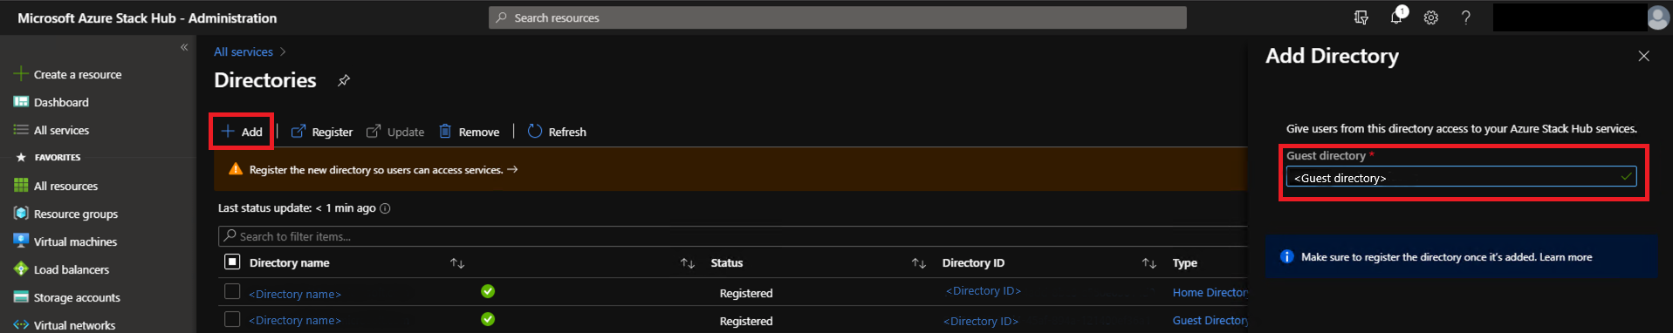Viewport: 1673px width, 333px height.
Task: Open the cloud shell directory filter icon
Action: pyautogui.click(x=1361, y=17)
